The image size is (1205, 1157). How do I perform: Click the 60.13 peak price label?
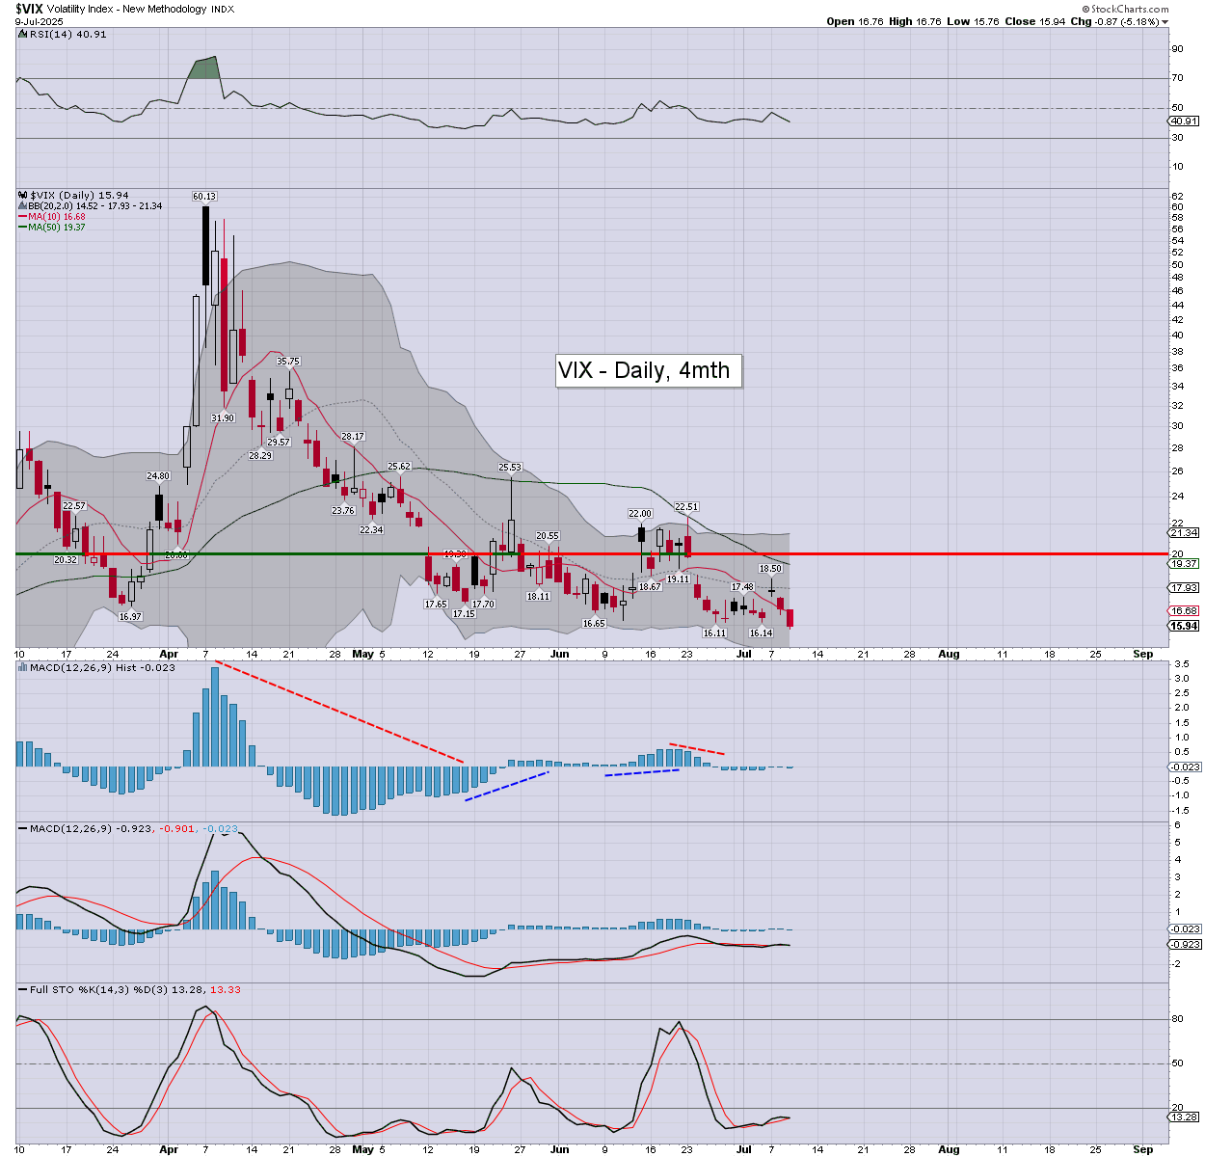(204, 197)
